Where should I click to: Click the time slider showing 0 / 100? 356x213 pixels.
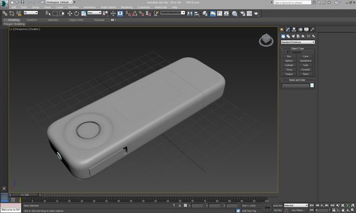[x=25, y=195]
